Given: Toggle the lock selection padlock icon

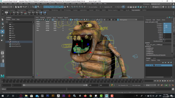Looking at the screenshot, I should click(x=65, y=7).
